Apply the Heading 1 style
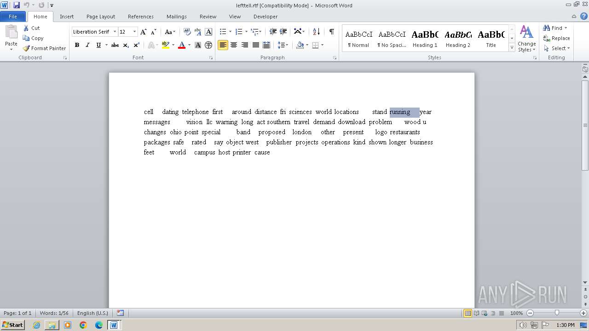 pyautogui.click(x=425, y=38)
